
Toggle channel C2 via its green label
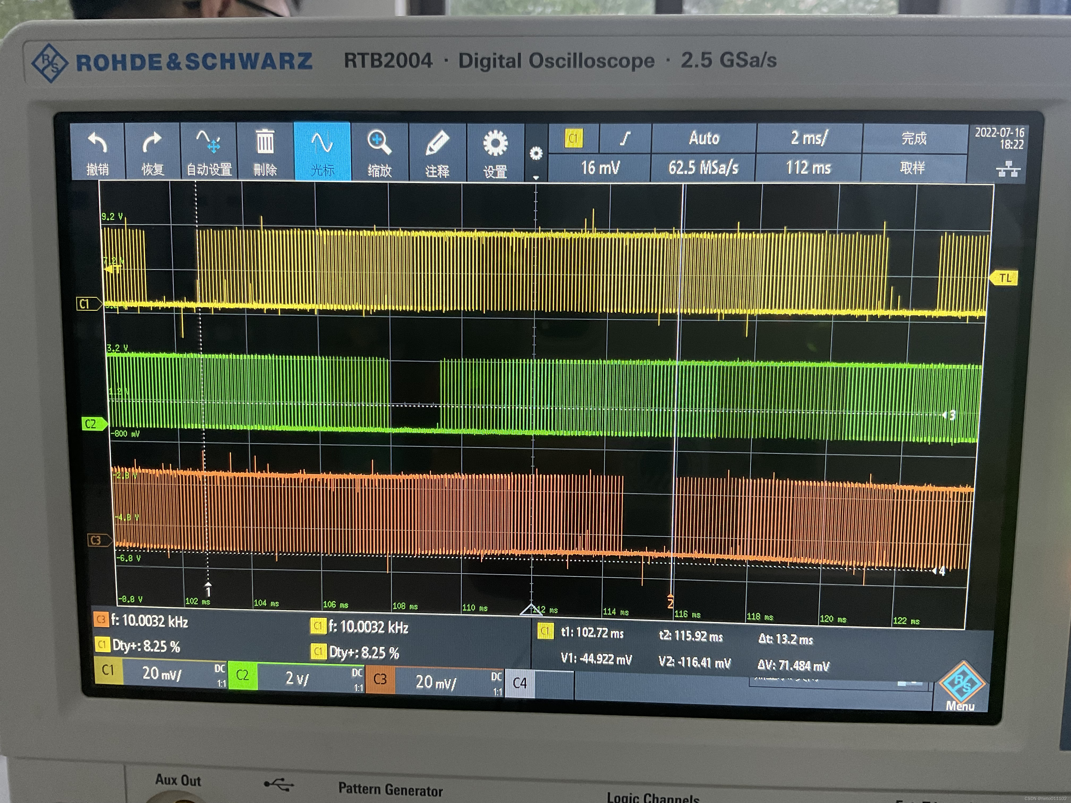[x=242, y=675]
